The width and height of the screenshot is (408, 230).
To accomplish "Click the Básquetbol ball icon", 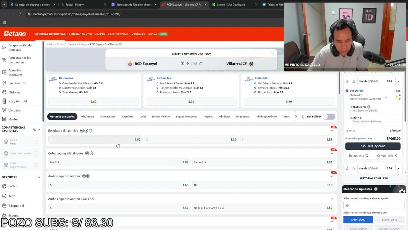I will pyautogui.click(x=4, y=206).
